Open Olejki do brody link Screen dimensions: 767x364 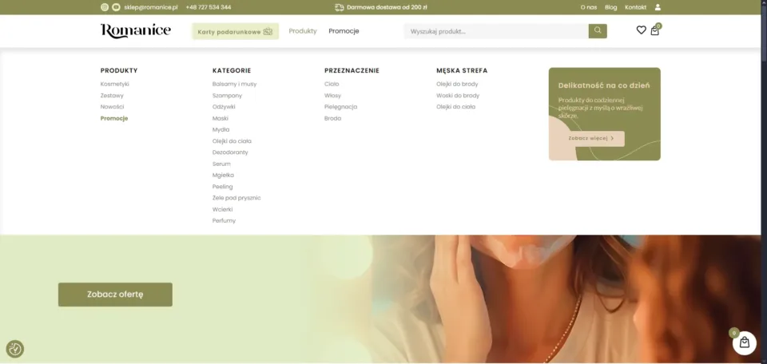tap(457, 84)
